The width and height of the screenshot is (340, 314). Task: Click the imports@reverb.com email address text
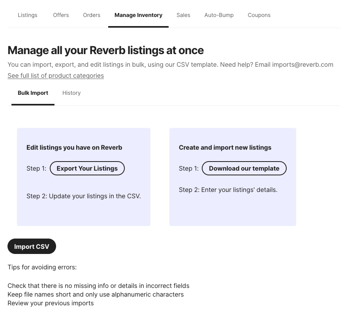coord(302,64)
